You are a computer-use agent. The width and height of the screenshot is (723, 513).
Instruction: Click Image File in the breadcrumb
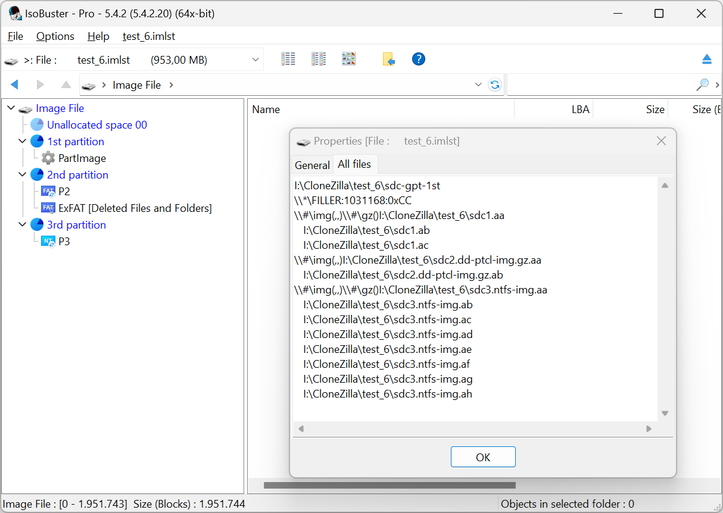[136, 85]
